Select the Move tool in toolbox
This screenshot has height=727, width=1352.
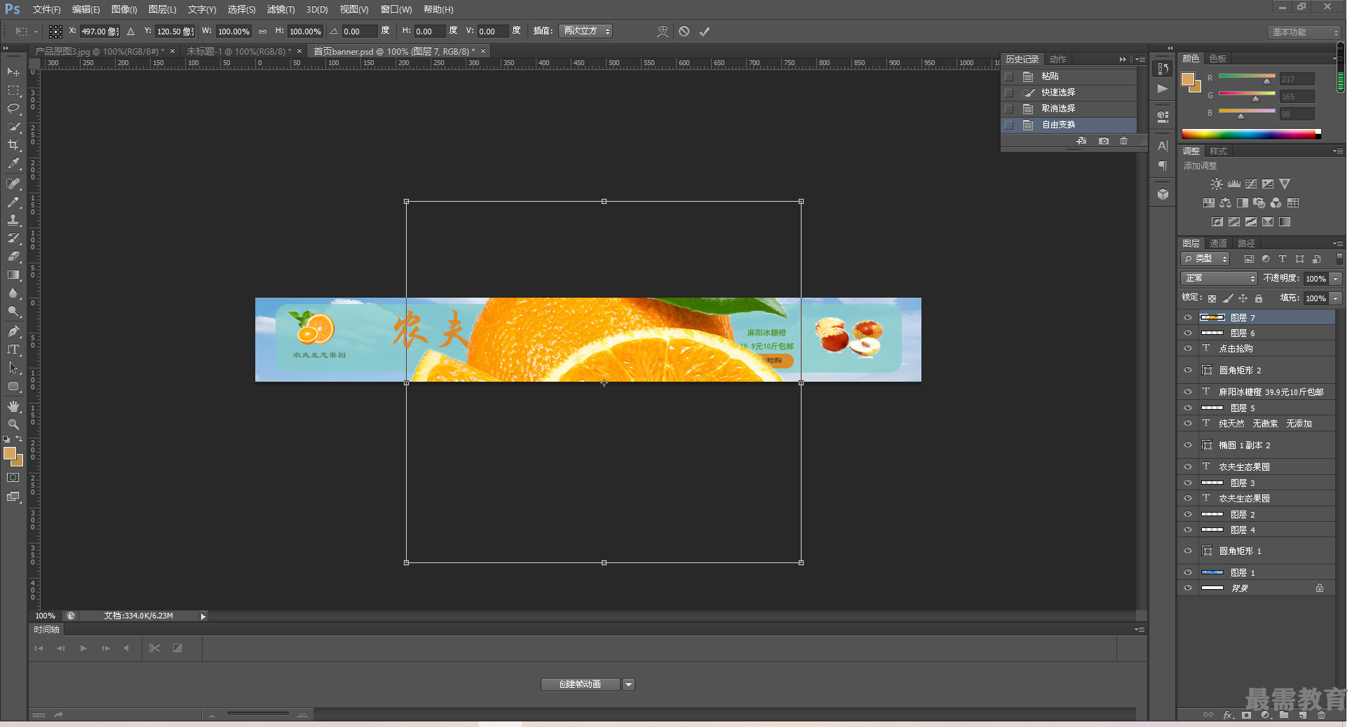[13, 72]
